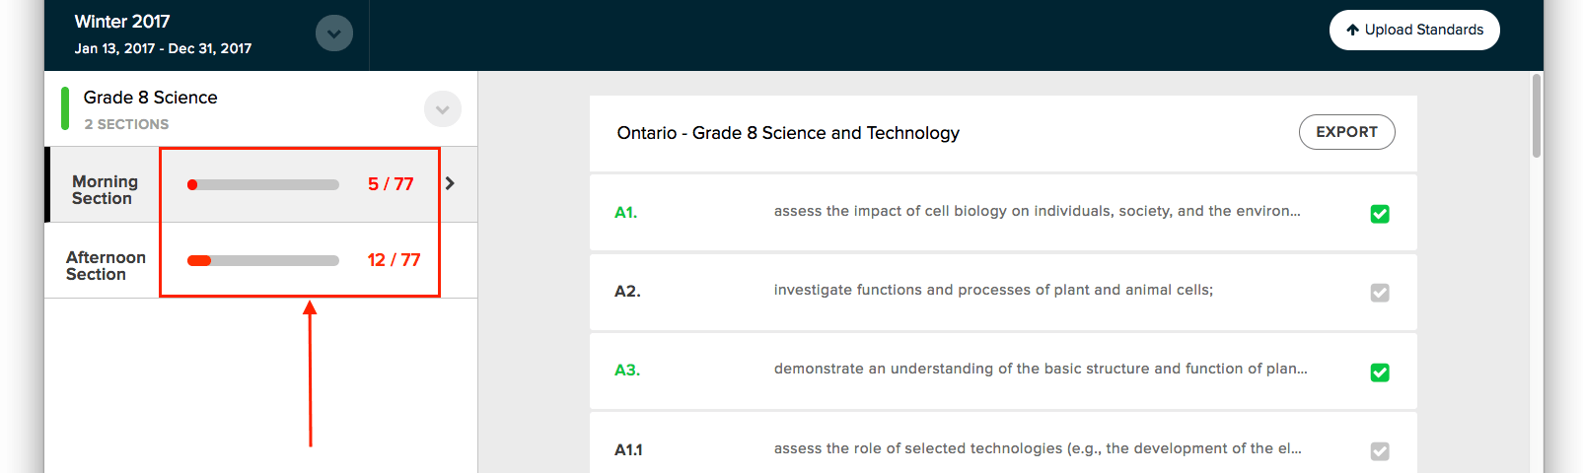Click the 5 / 77 standards count
Viewport: 1583px width, 473px height.
pos(391,184)
